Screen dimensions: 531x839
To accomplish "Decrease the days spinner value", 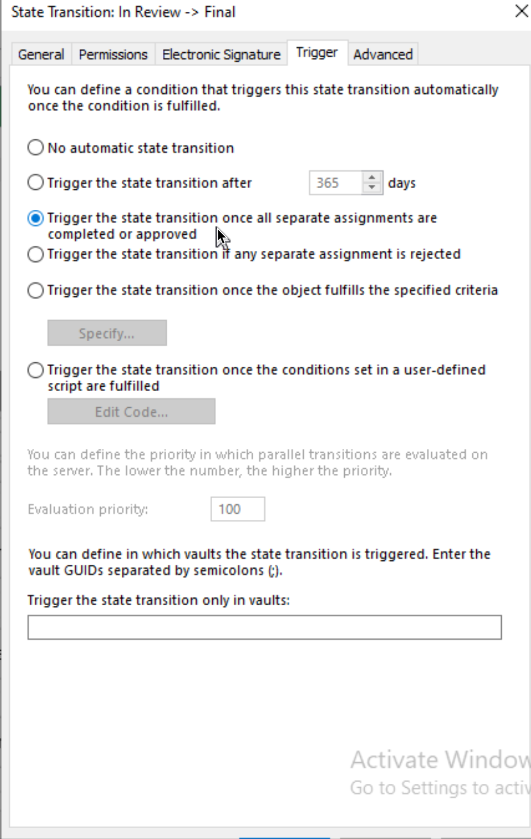I will 372,188.
